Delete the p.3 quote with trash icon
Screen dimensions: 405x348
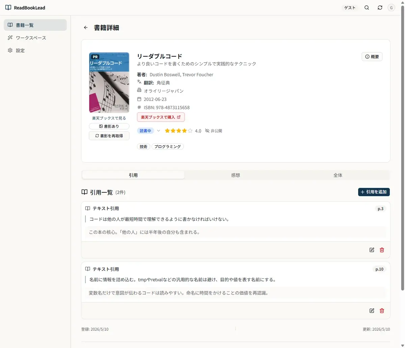tap(382, 250)
